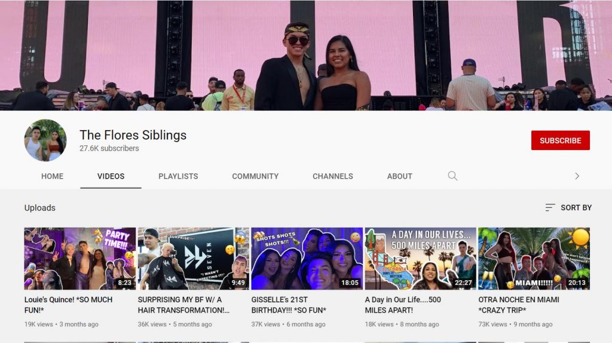Click the Uploads section heading

[x=40, y=208]
